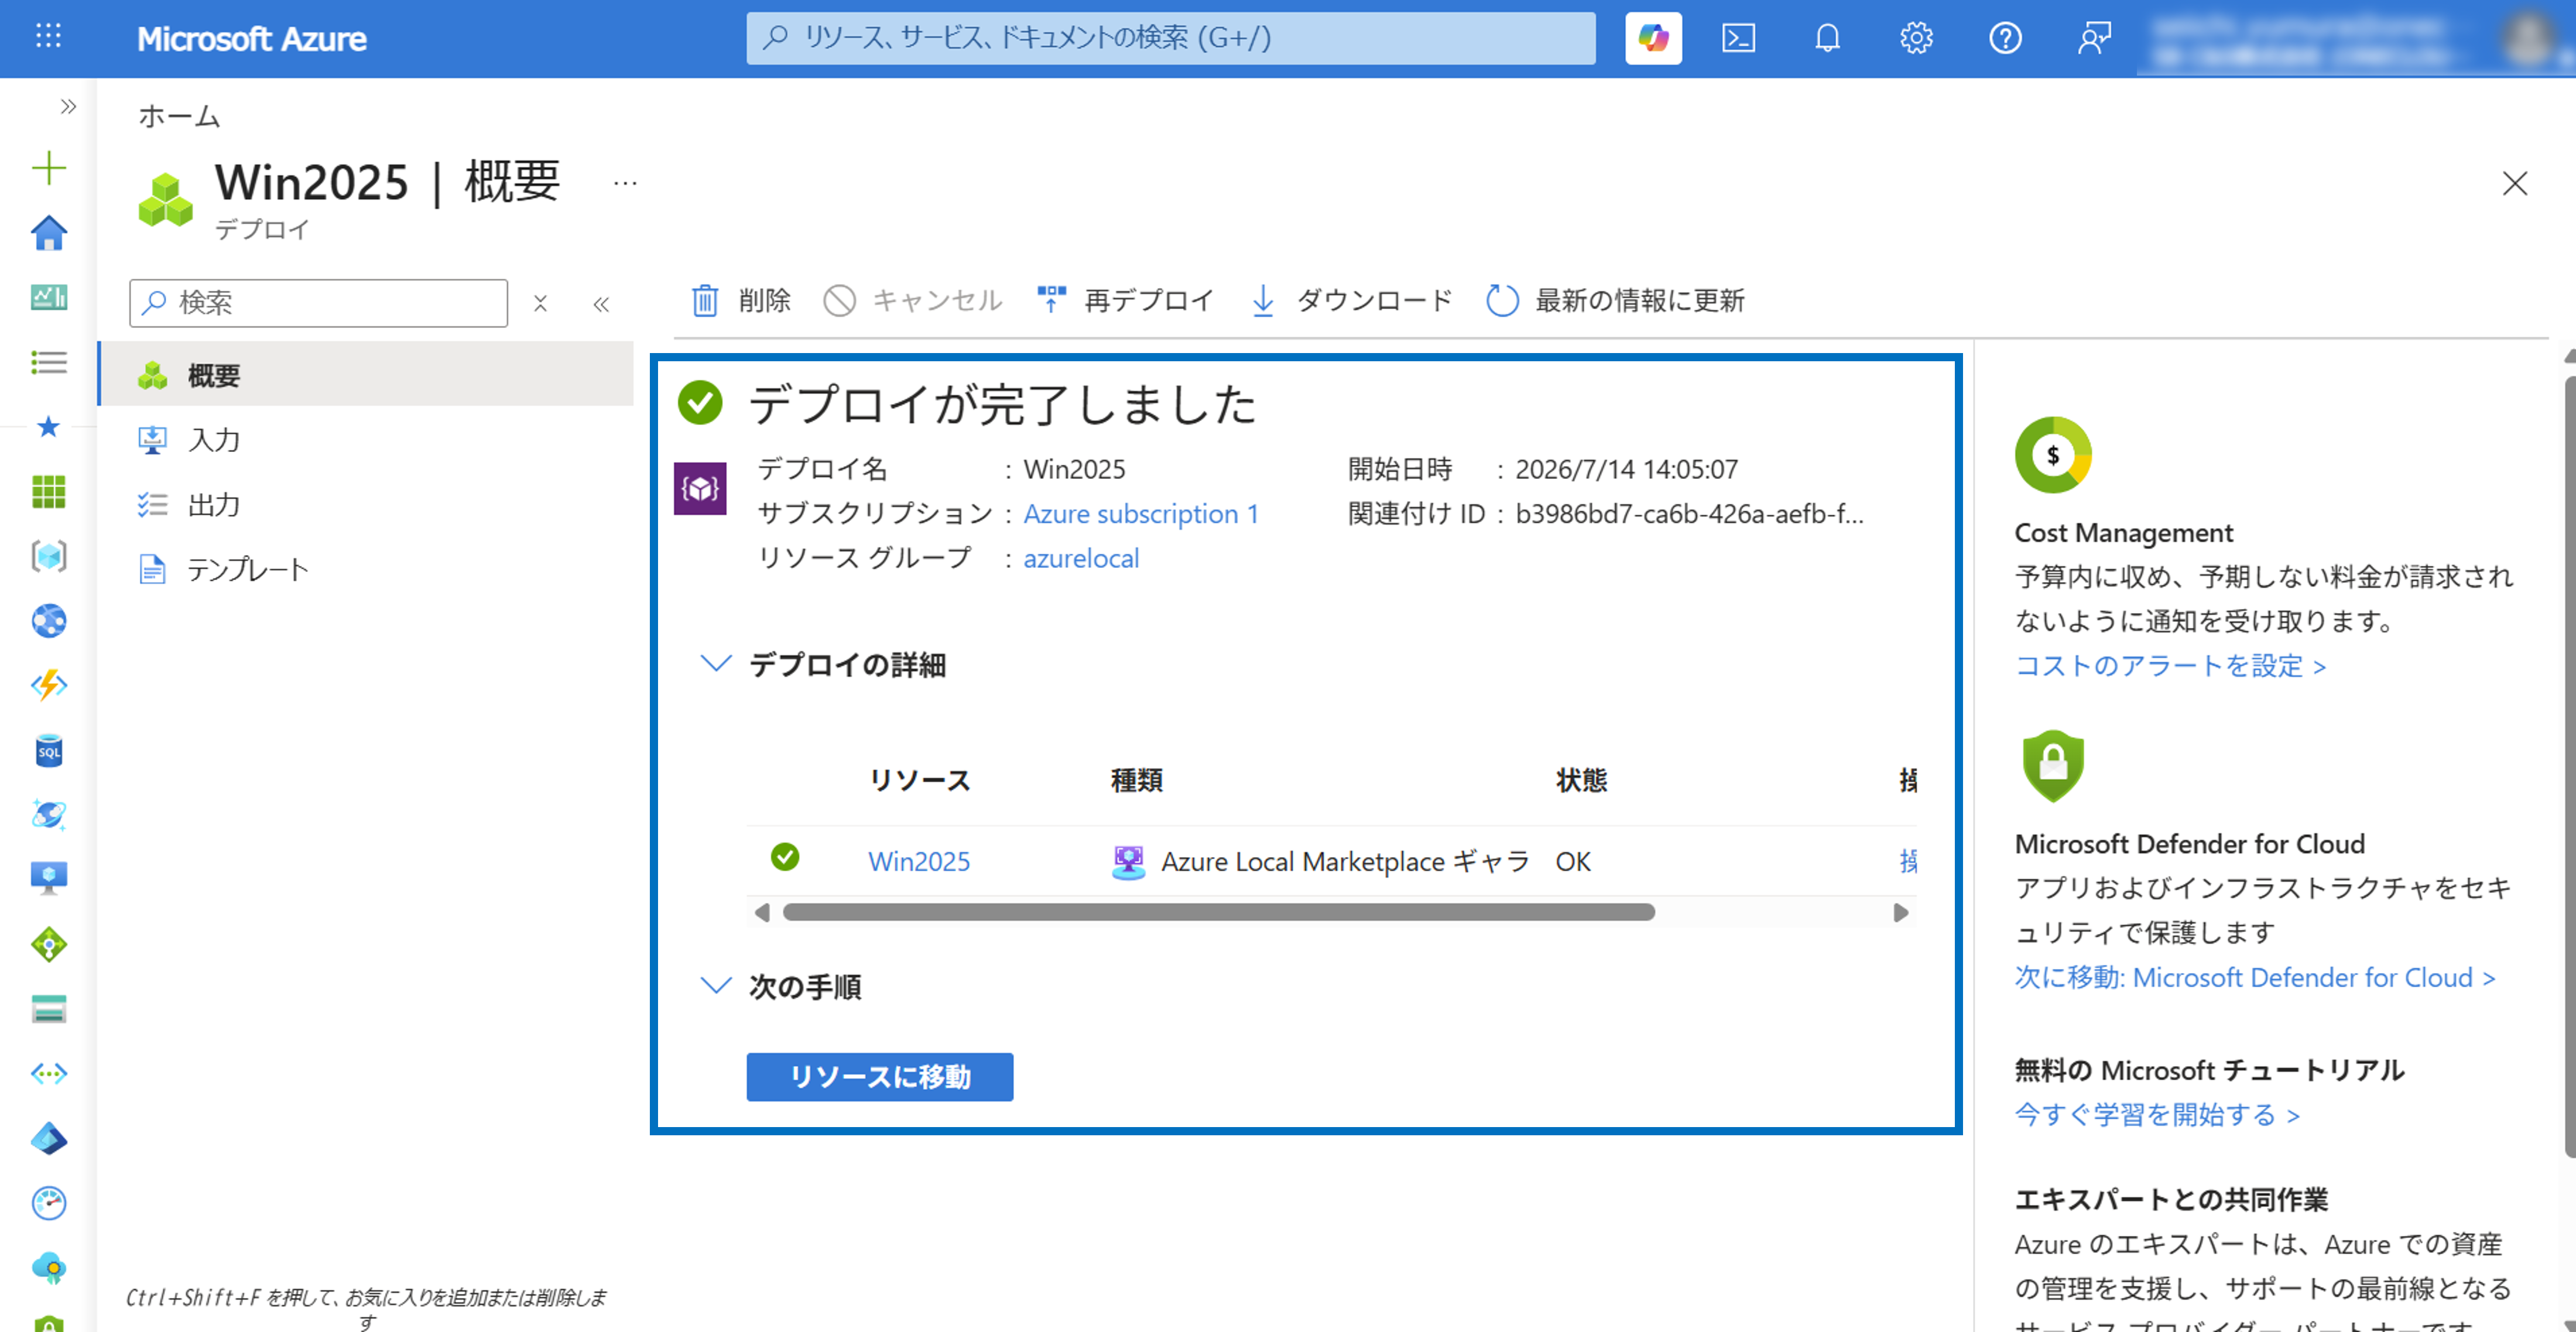Screen dimensions: 2576x1332
Task: Open Storage accounts sidebar icon
Action: (48, 1009)
